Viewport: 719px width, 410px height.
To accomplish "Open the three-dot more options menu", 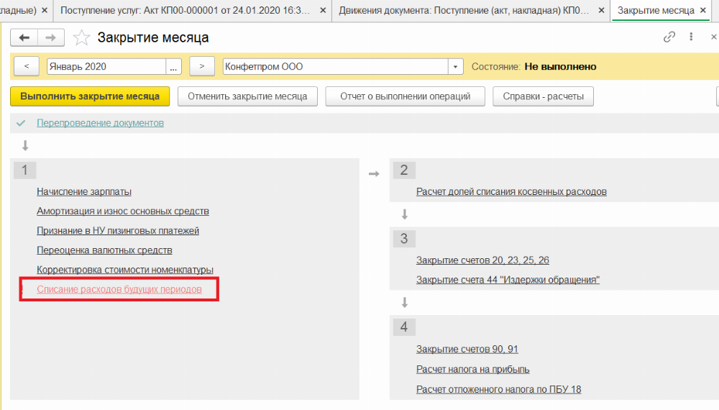I will click(692, 37).
